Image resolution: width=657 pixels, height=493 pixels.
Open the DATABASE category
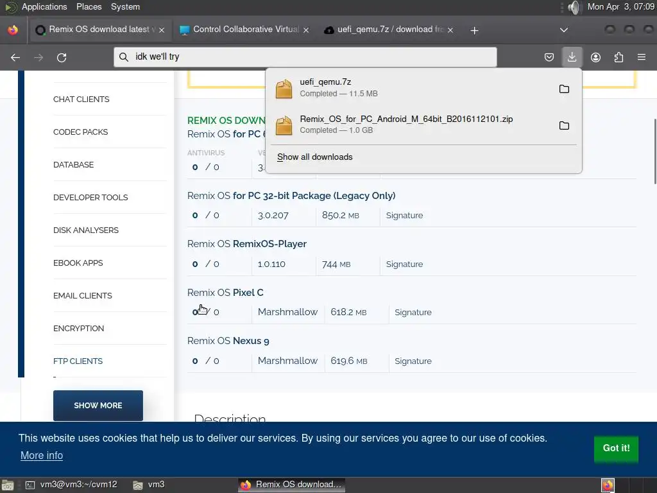tap(73, 165)
